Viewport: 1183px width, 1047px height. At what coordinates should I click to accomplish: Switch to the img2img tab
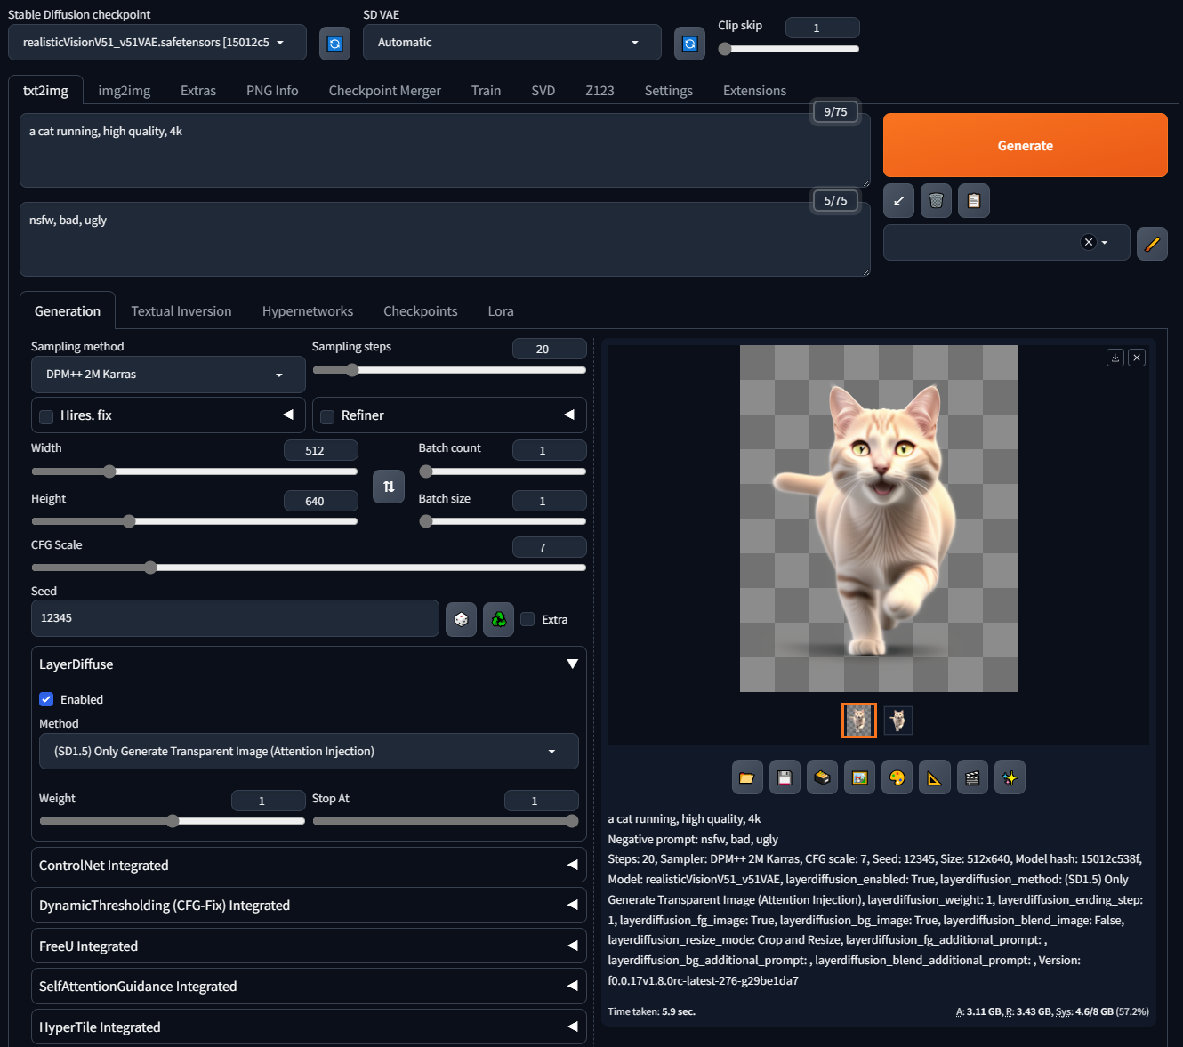click(x=125, y=91)
